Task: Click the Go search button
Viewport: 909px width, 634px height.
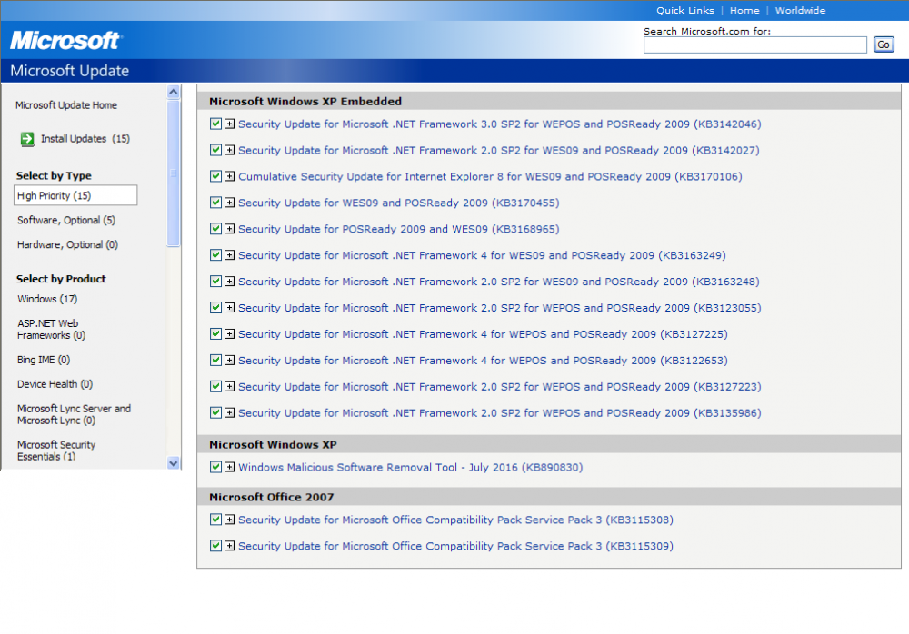Action: tap(883, 45)
